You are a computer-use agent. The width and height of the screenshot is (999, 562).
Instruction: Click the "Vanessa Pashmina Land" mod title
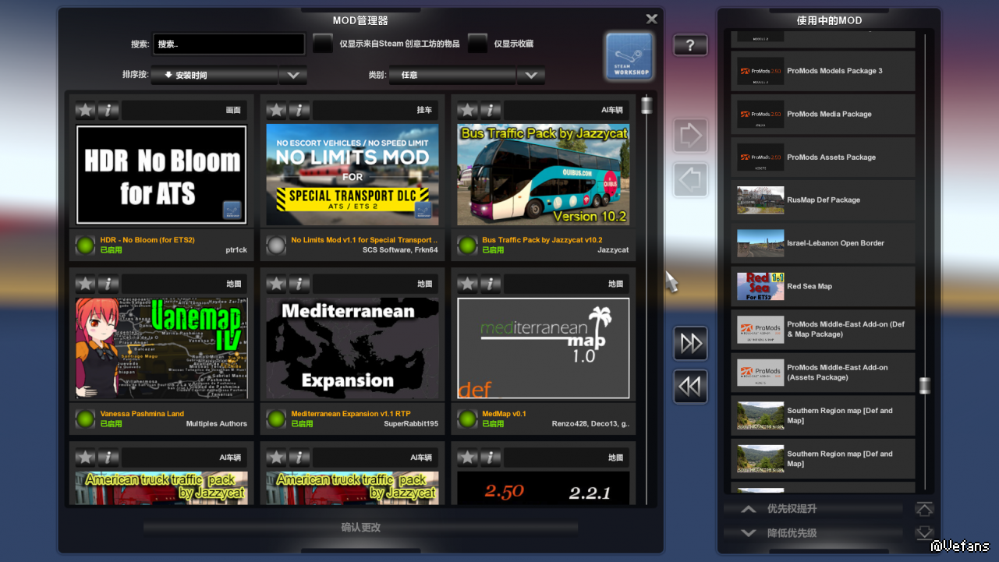pyautogui.click(x=142, y=414)
